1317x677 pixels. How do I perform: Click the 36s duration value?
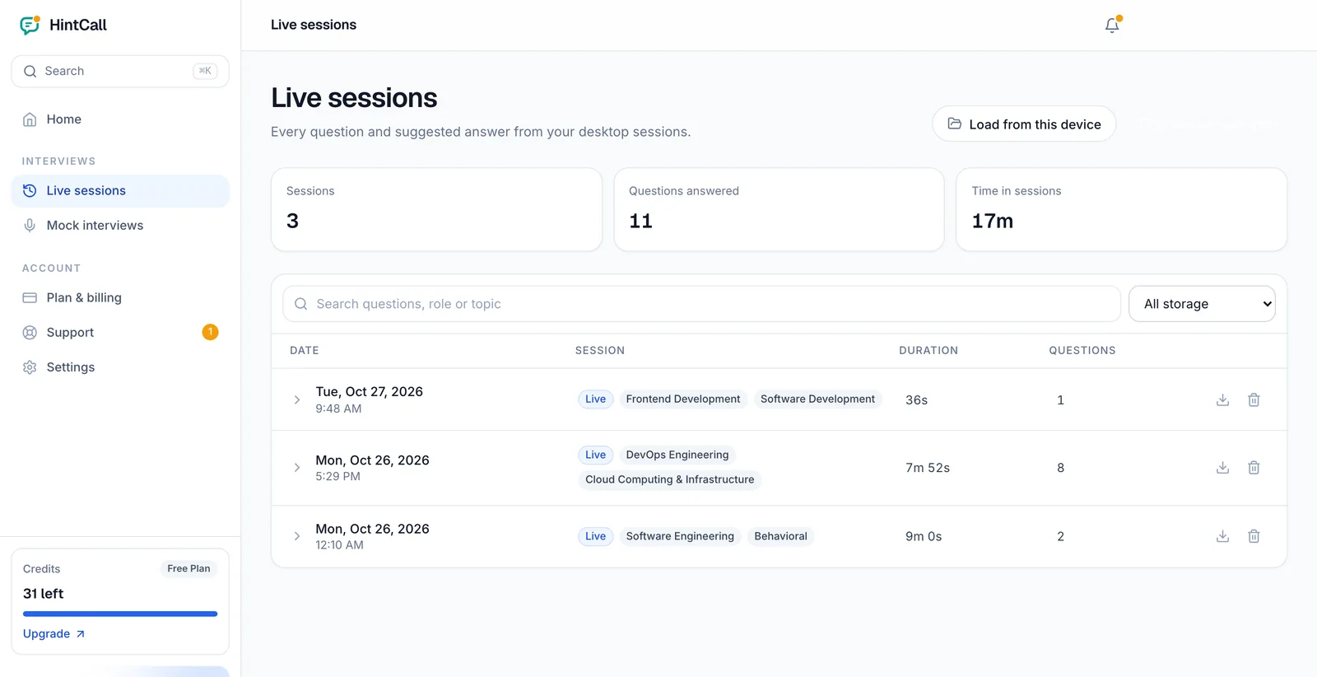pyautogui.click(x=916, y=399)
